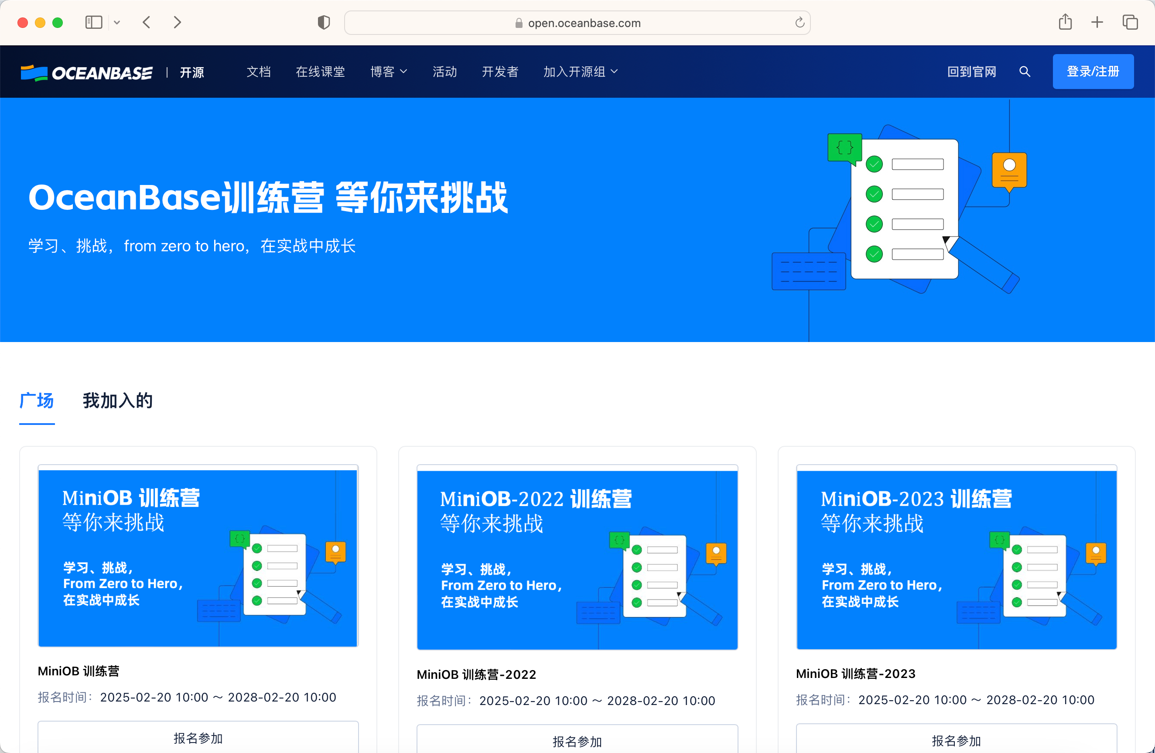Screen dimensions: 1155x753
Task: Go back with the back arrow
Action: [147, 22]
